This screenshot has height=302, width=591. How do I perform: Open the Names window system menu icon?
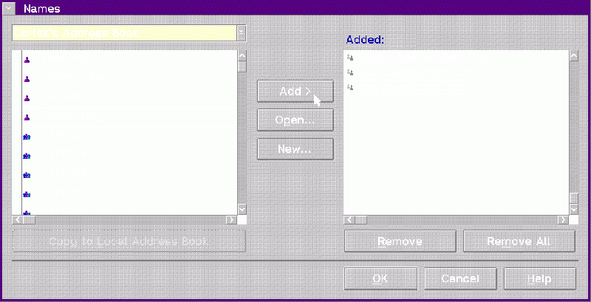9,9
